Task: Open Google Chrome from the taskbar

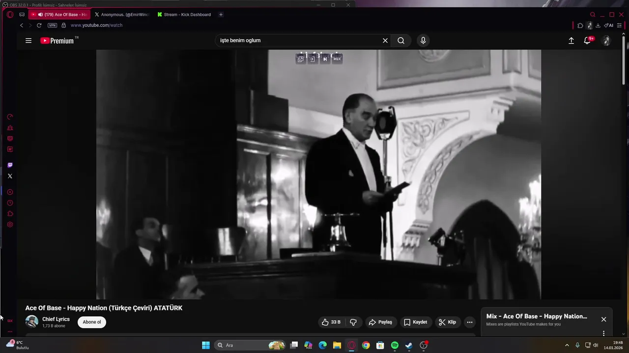Action: (366, 345)
